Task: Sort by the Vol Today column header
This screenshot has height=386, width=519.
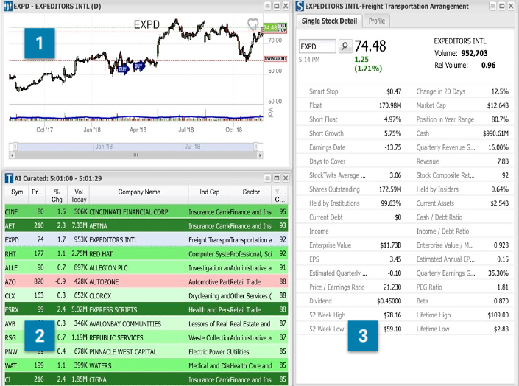Action: point(79,195)
